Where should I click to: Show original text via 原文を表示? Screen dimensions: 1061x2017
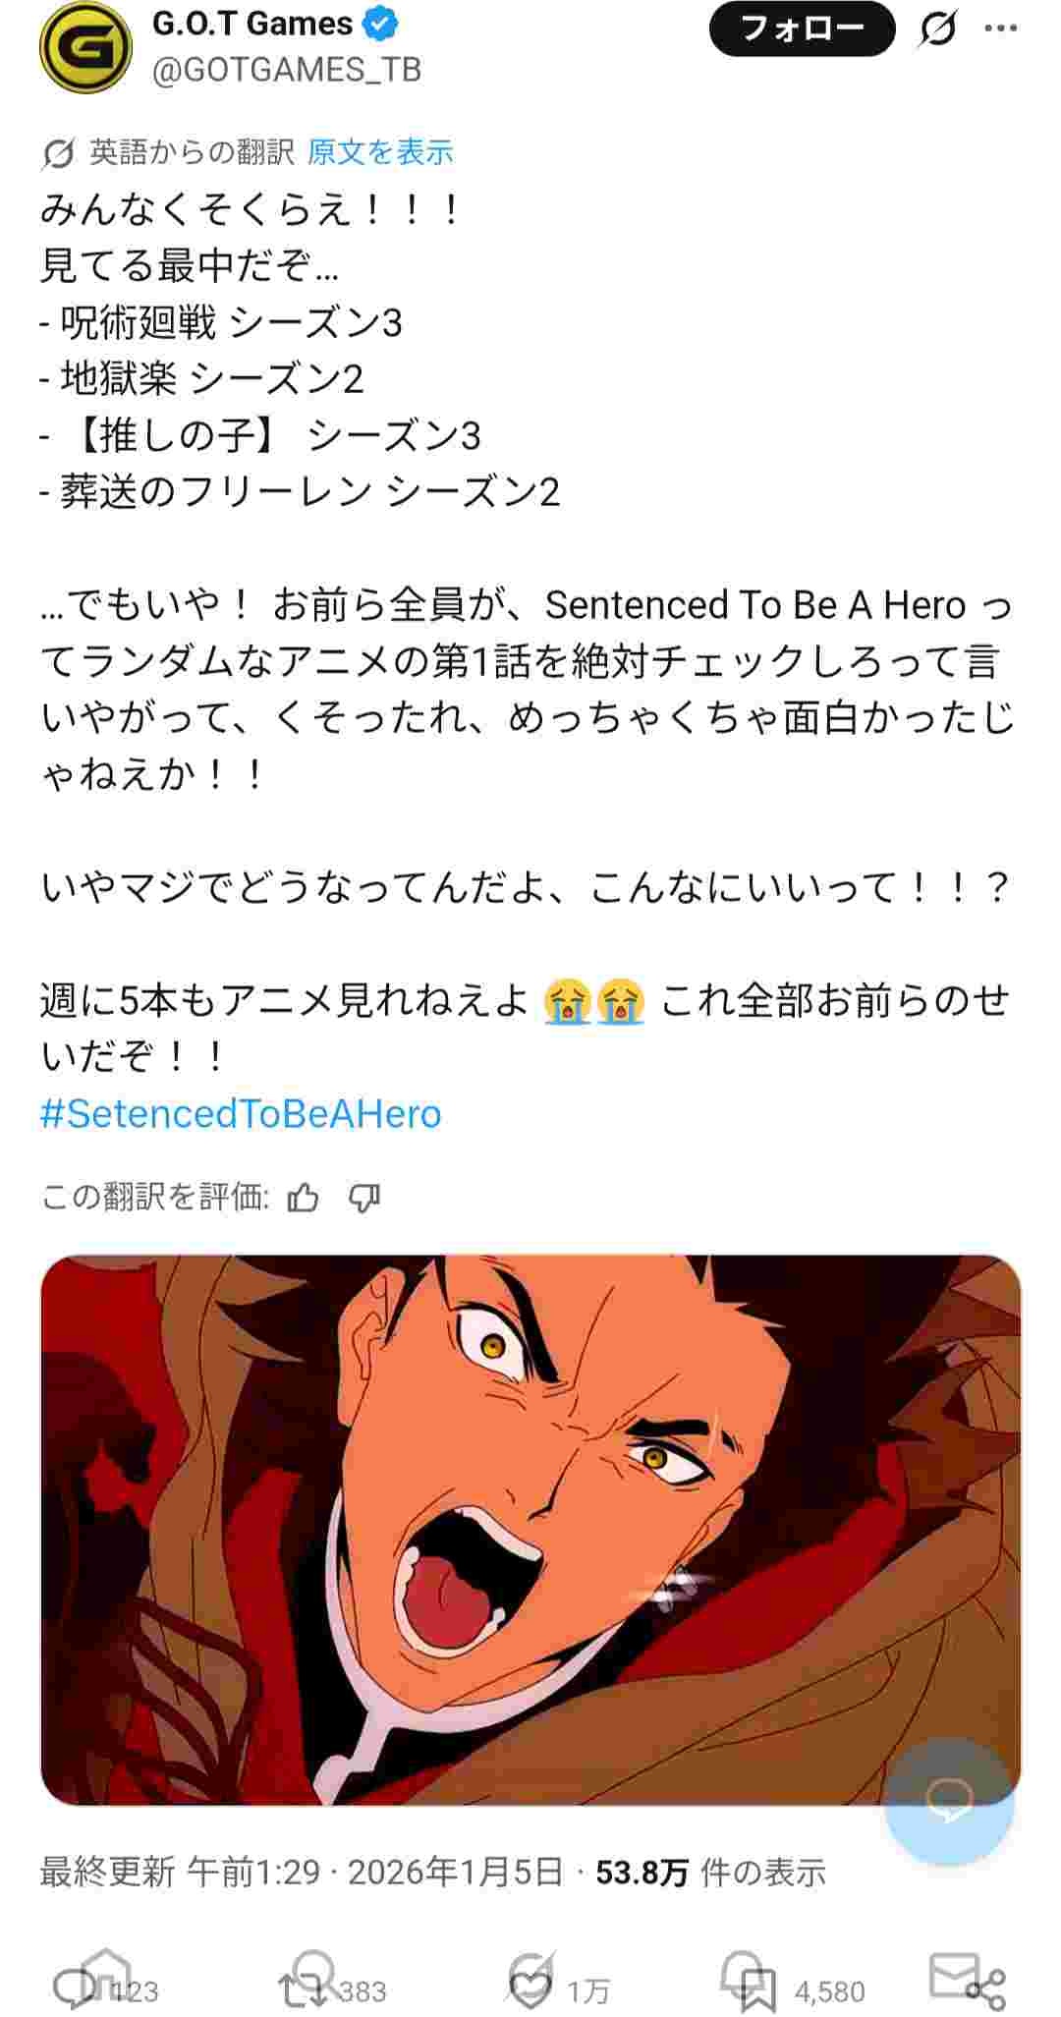[x=380, y=152]
